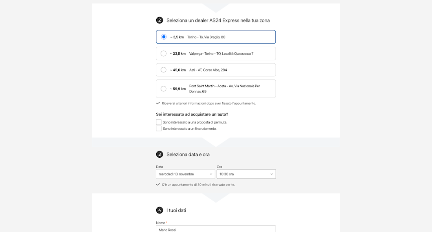Click the "Seleziona un dealer AS24 Express" heading

pos(218,20)
